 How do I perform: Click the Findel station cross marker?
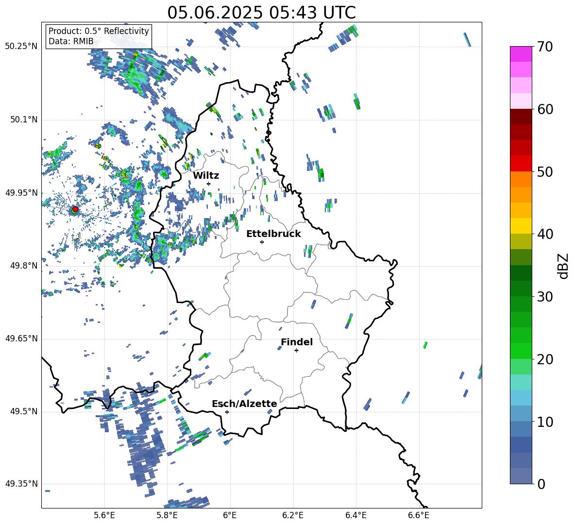pyautogui.click(x=296, y=351)
